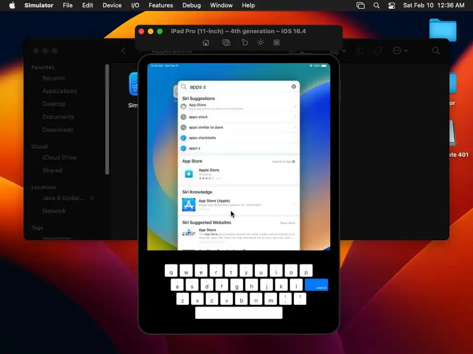The width and height of the screenshot is (473, 354).
Task: Select Shared in the Finder sidebar
Action: 52,171
